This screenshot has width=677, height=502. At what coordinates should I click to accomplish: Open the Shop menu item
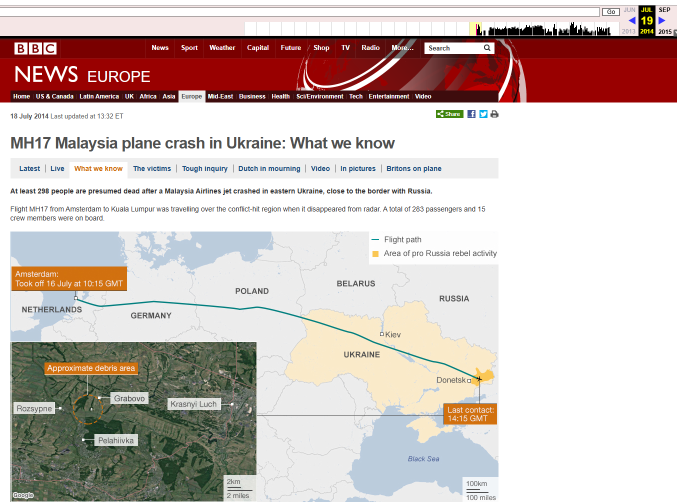tap(321, 48)
